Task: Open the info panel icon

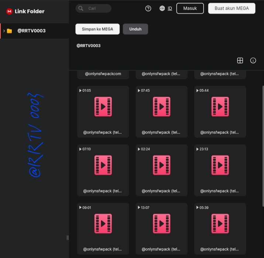Action: pos(253,60)
